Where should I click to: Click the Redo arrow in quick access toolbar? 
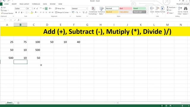coord(8,1)
